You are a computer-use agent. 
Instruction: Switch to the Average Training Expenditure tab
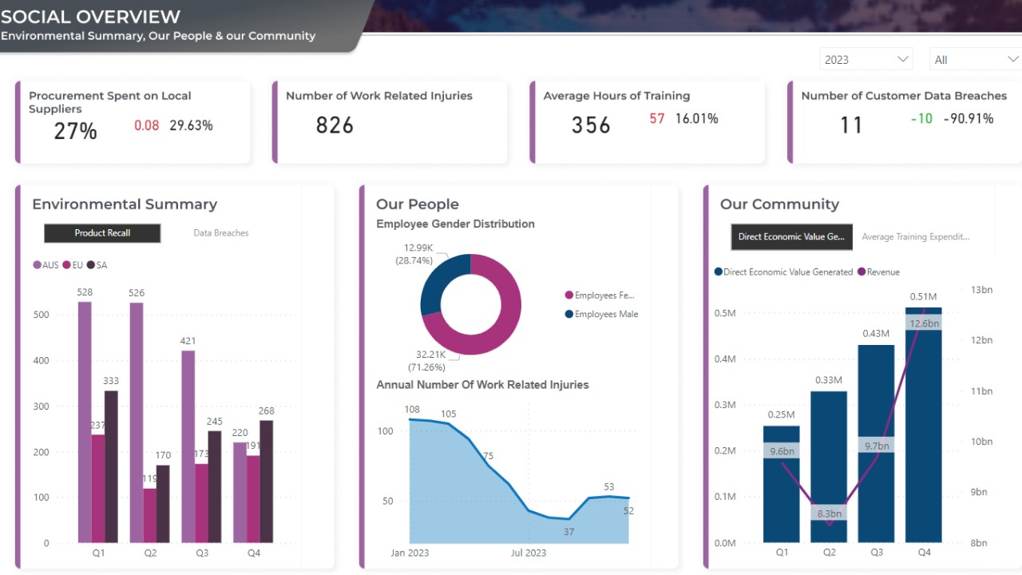(x=915, y=236)
